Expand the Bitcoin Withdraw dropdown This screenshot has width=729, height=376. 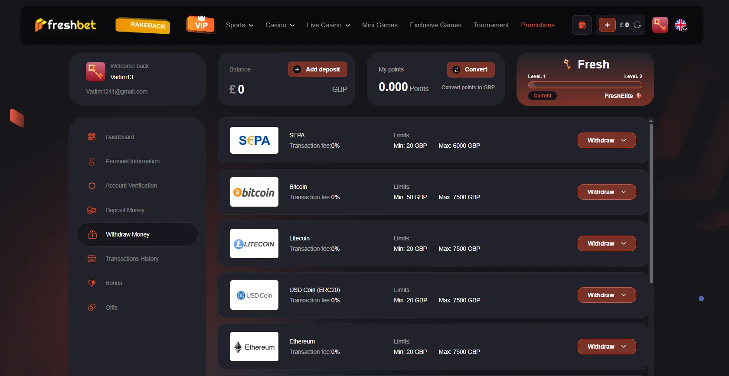607,192
